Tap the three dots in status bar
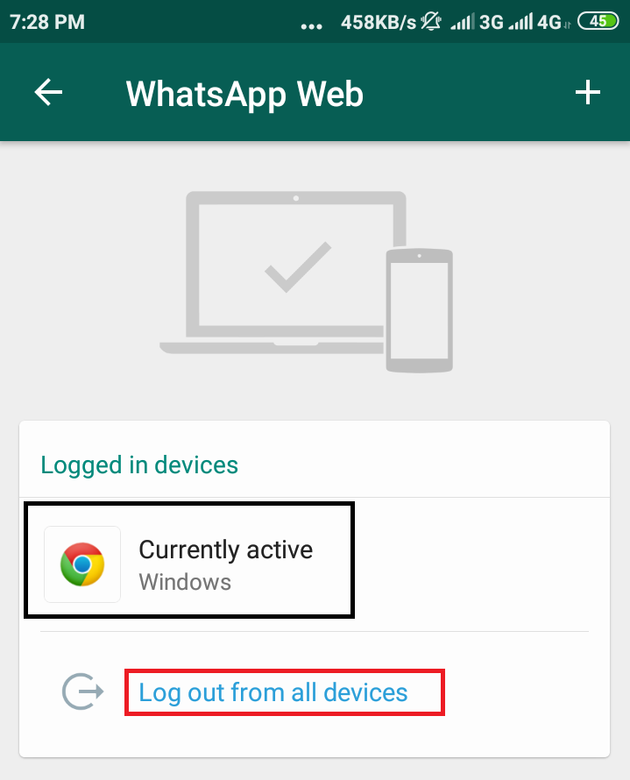 coord(312,26)
